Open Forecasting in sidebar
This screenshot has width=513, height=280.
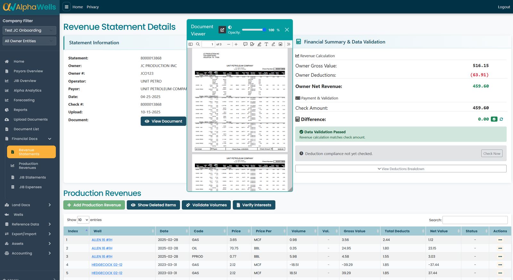pos(24,100)
